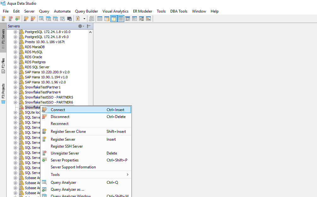Select the RDS Postgres server row
317x197 pixels.
point(35,62)
